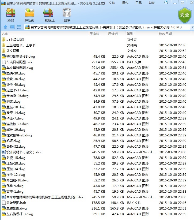Click the 2015-10-30 22:52 date cell
Image resolution: width=194 pixels, height=220 pixels.
173,51
